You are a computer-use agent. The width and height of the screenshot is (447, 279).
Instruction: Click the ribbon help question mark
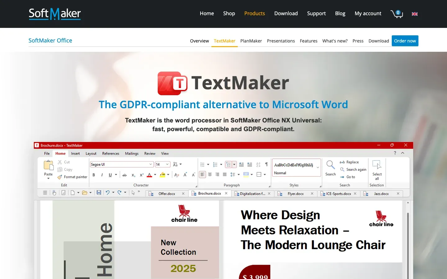pos(395,153)
